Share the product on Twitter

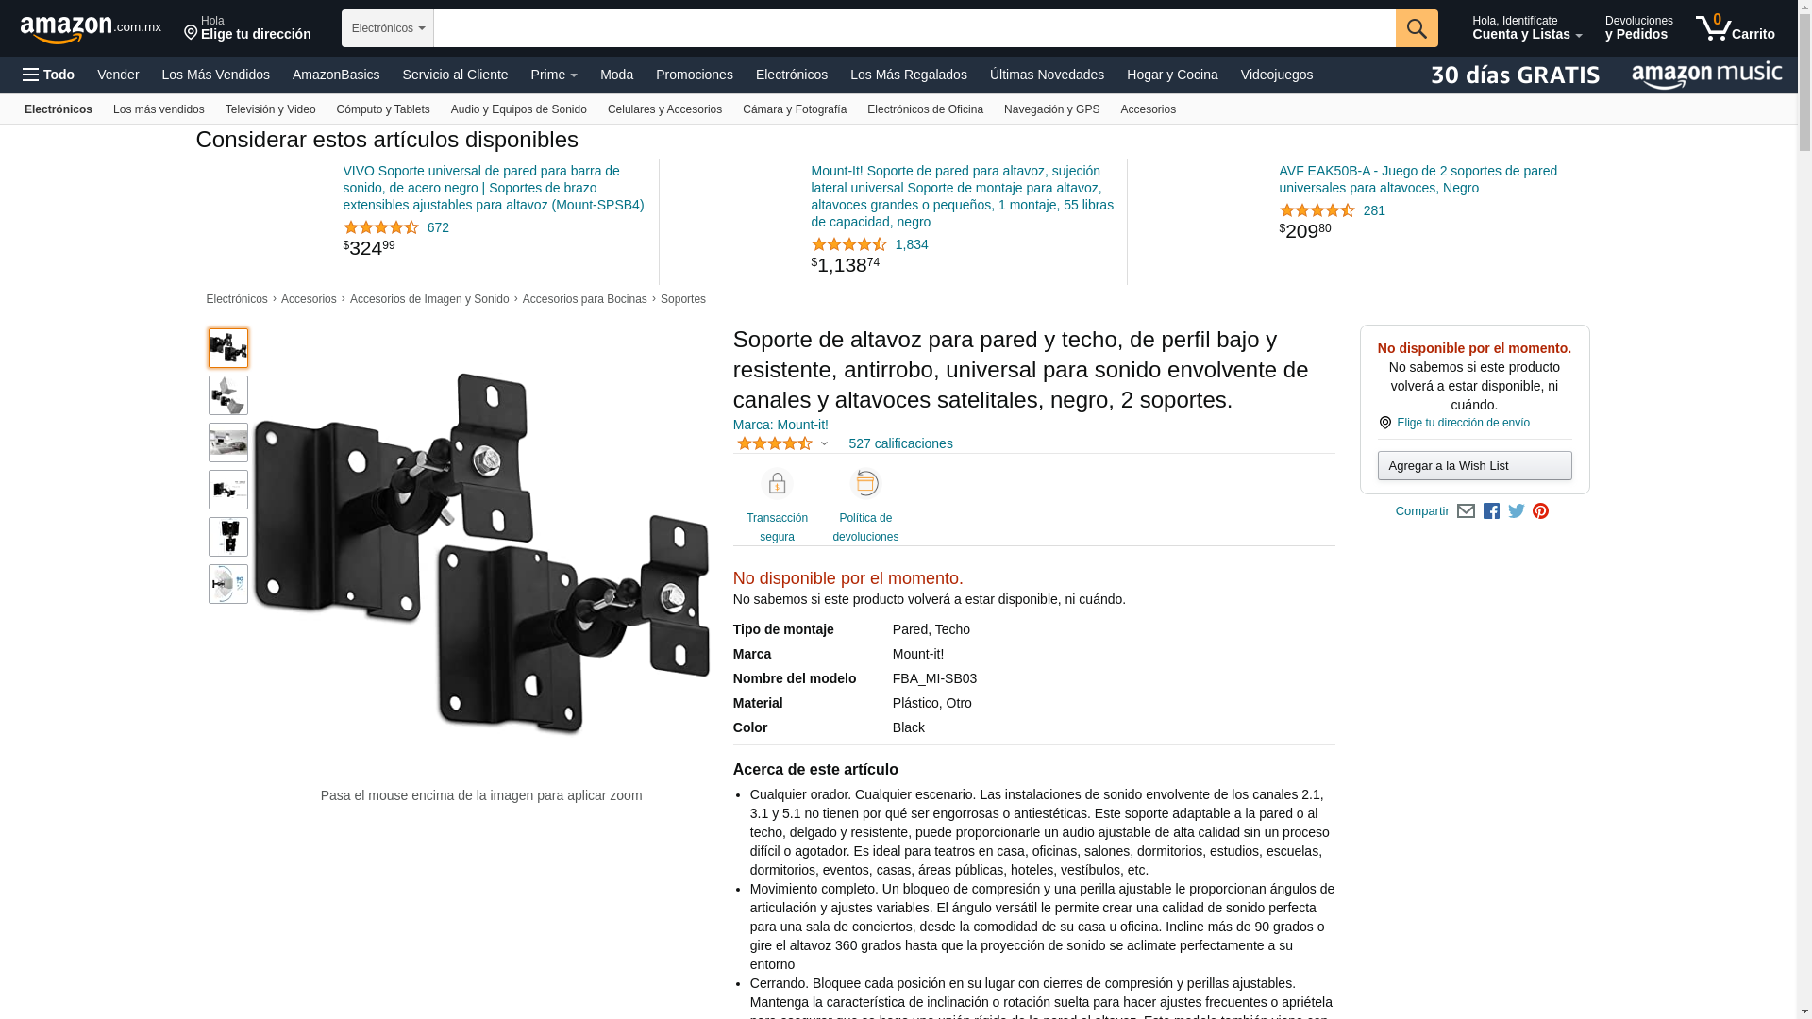tap(1517, 511)
